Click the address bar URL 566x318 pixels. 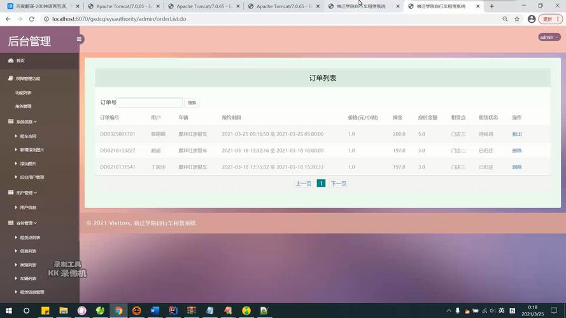pyautogui.click(x=119, y=18)
